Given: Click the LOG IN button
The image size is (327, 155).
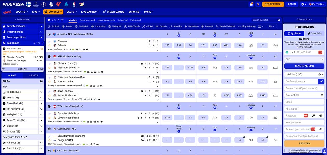Looking at the screenshot, I should [292, 4].
